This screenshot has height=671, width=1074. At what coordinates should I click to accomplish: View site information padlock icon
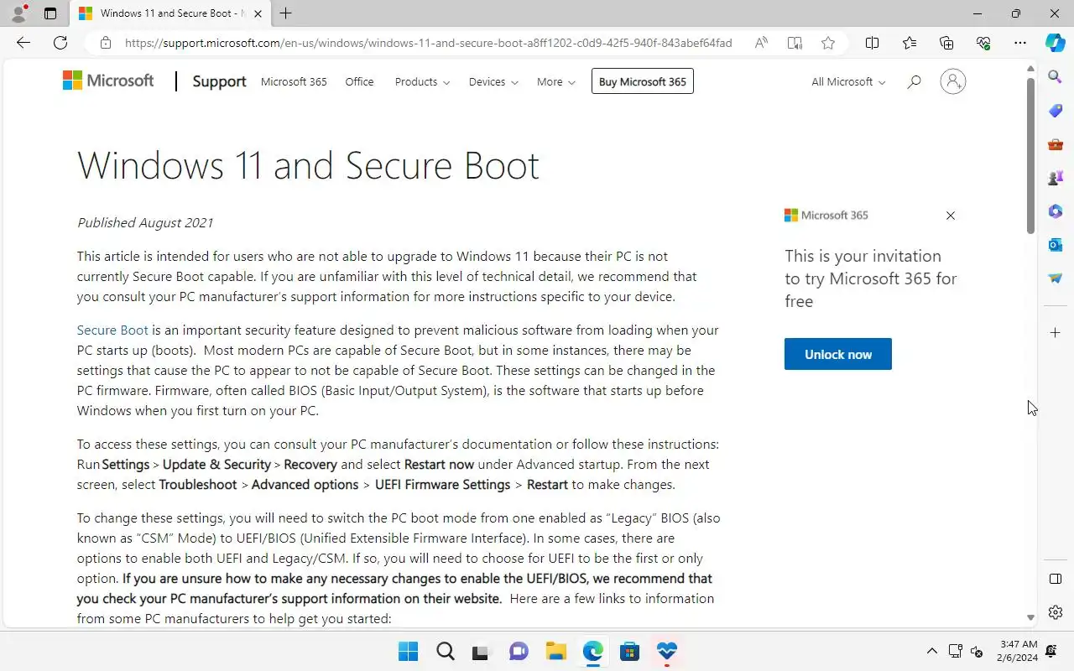(x=105, y=43)
